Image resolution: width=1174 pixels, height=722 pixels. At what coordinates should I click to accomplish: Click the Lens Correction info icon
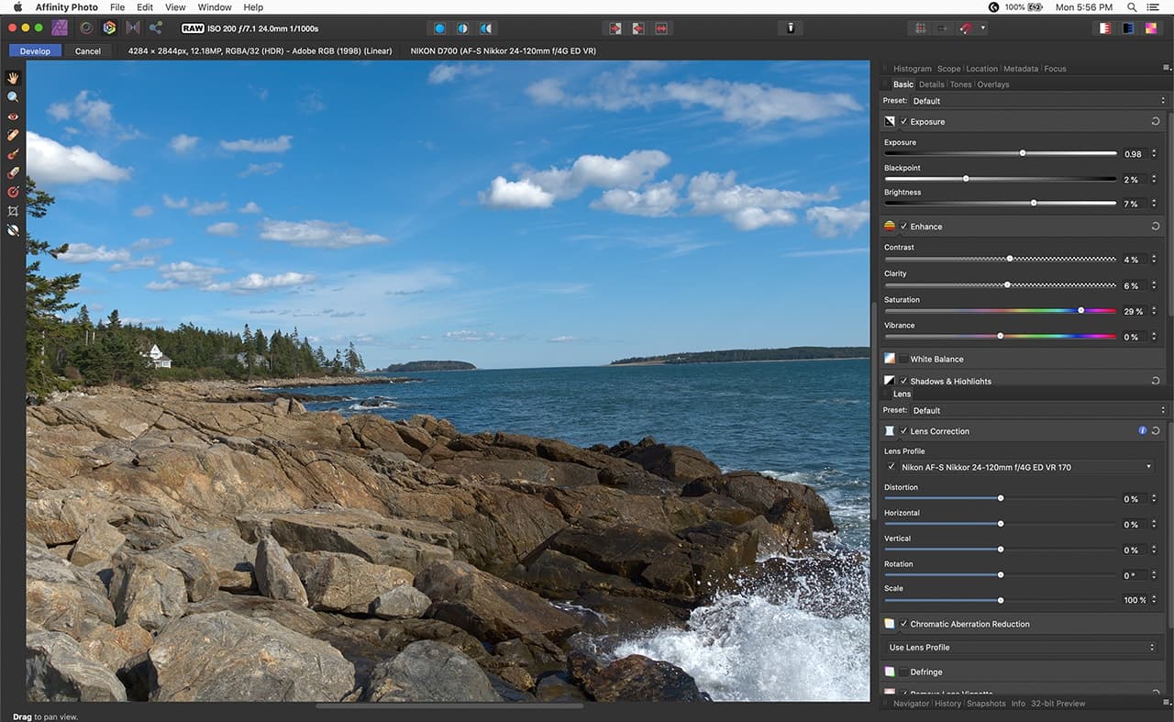coord(1142,430)
